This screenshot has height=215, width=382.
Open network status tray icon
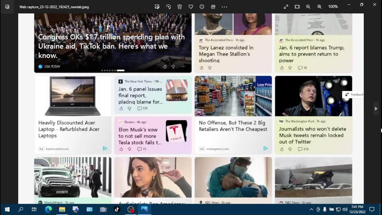coord(338,209)
